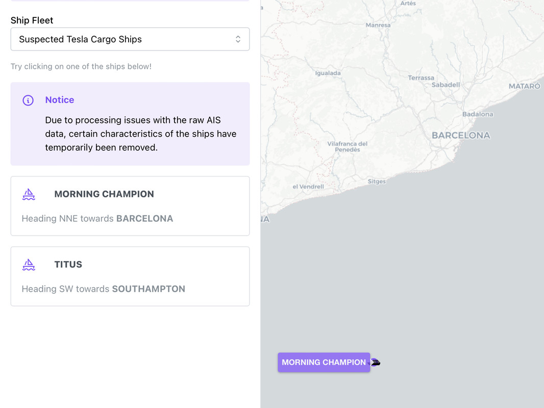Viewport: 544px width, 408px height.
Task: Click 'Try clicking on one of the ships' hint
Action: (81, 66)
